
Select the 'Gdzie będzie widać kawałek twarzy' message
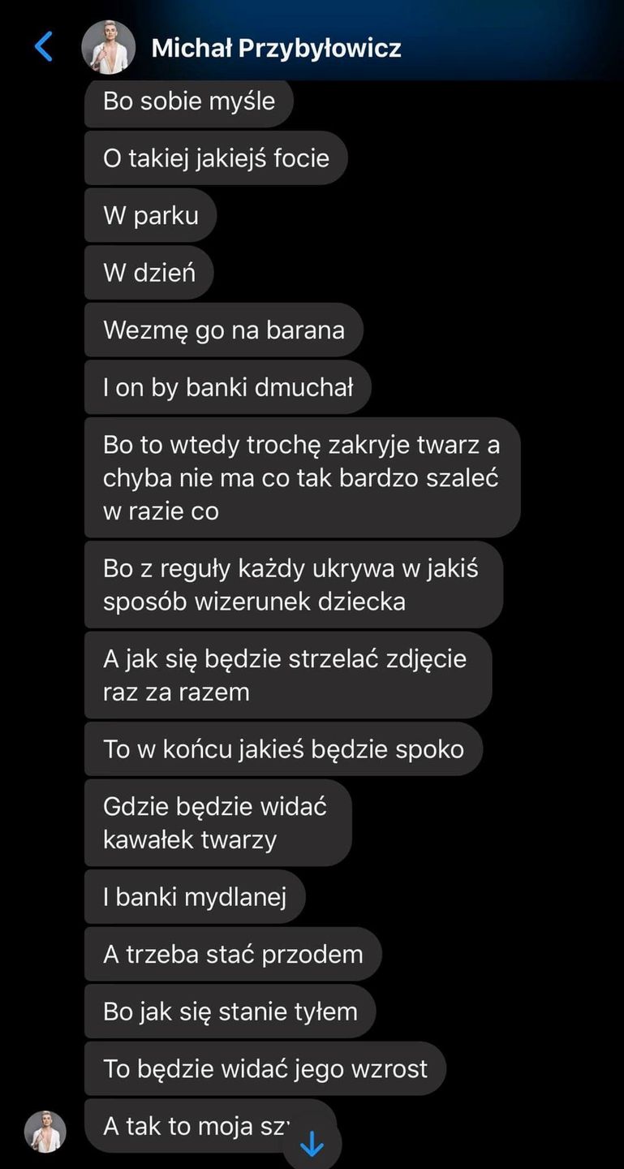tap(218, 822)
